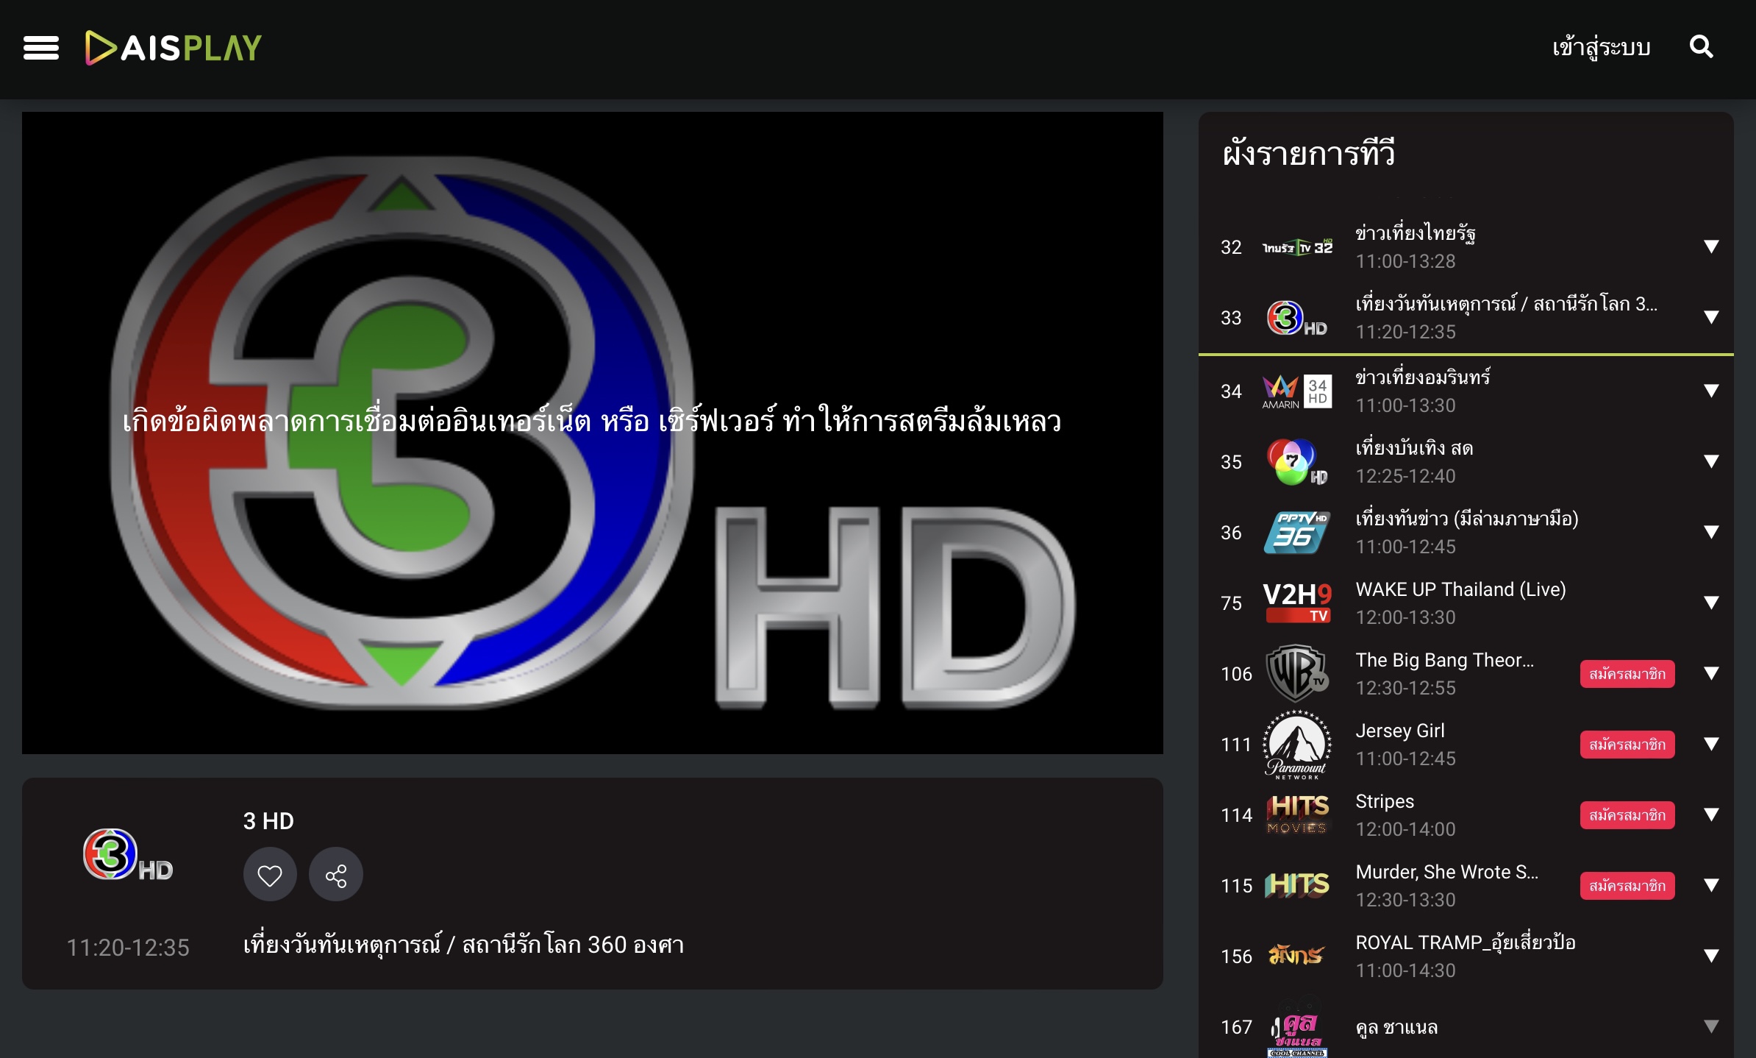Expand schedule for channel 32 Thairath
The image size is (1756, 1058).
[1711, 246]
